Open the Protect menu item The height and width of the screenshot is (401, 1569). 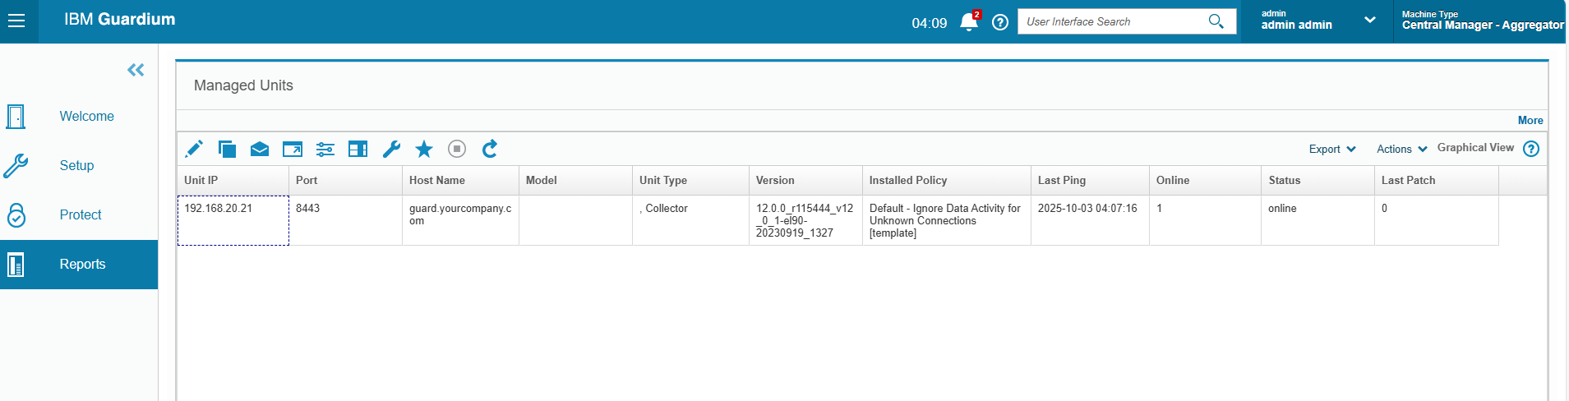point(79,215)
